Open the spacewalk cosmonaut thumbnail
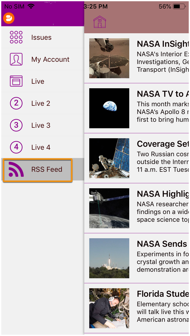 pos(109,158)
